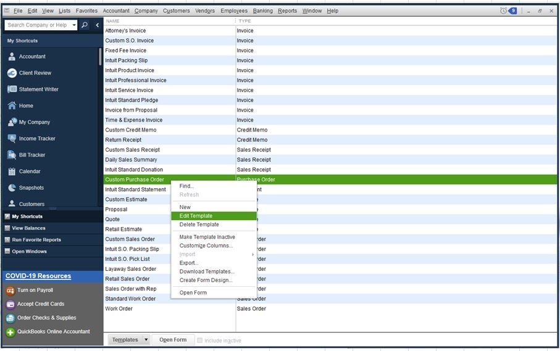Select Time & Expense Invoice row

tap(330, 120)
